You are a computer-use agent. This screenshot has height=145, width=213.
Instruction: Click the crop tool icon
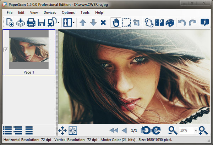(x=137, y=23)
